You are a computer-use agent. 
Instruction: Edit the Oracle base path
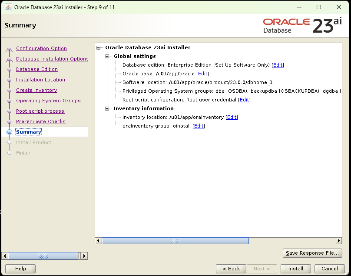(202, 74)
